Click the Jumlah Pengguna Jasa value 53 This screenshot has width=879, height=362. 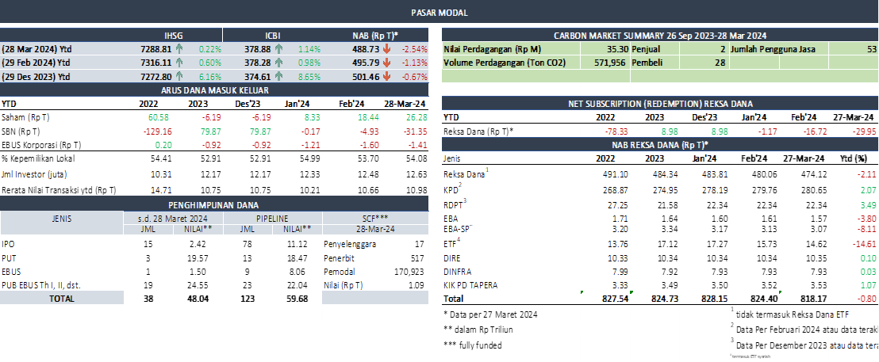pos(871,48)
